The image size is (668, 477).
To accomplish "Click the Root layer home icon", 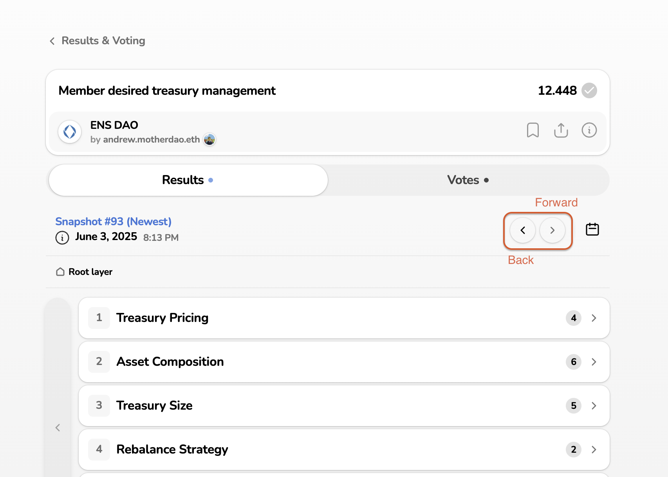I will [60, 272].
